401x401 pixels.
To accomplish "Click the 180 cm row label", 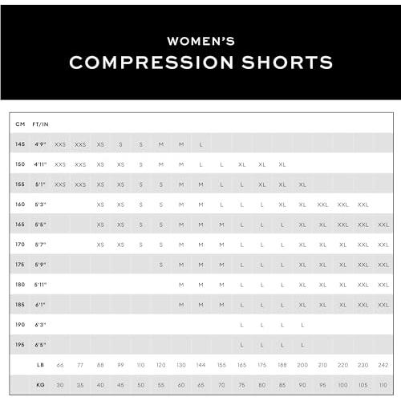I will coord(20,285).
